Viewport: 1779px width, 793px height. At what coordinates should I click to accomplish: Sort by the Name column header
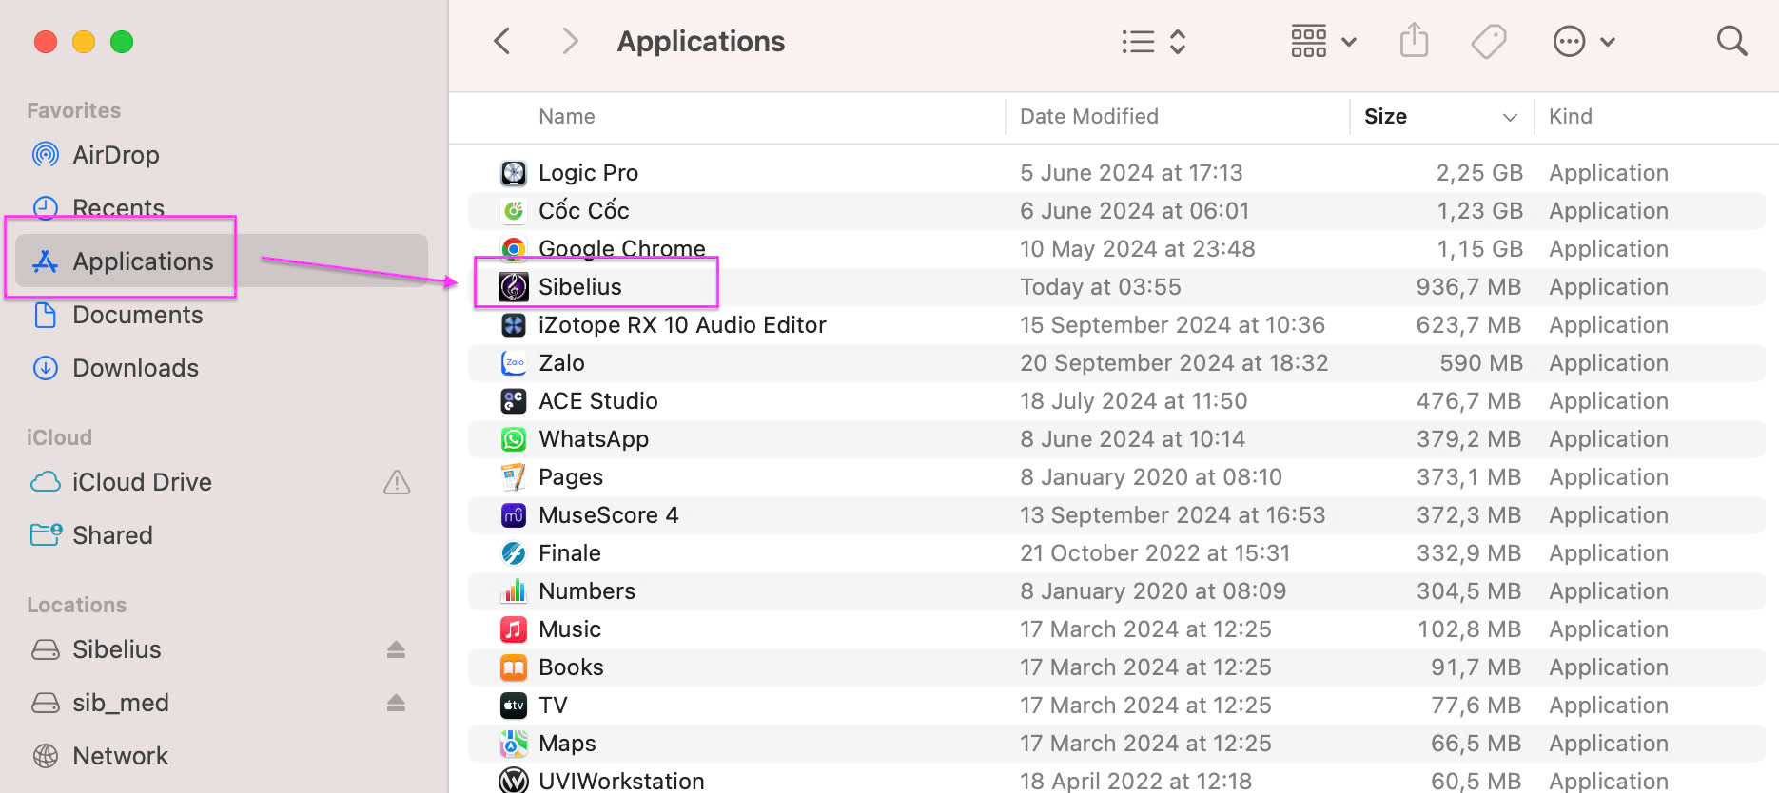[567, 116]
